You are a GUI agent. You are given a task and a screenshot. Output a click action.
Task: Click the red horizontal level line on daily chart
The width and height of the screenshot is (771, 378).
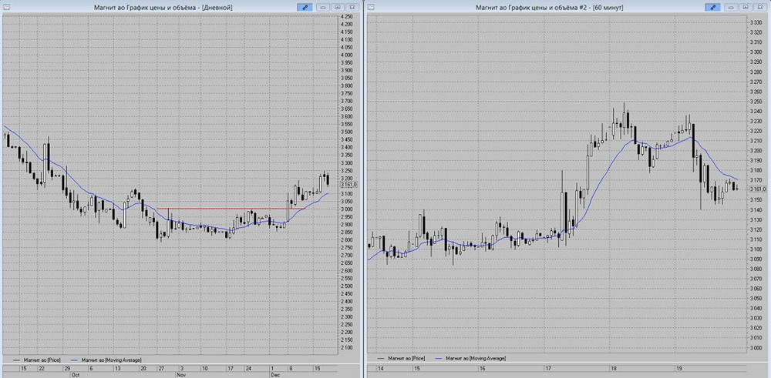[231, 209]
